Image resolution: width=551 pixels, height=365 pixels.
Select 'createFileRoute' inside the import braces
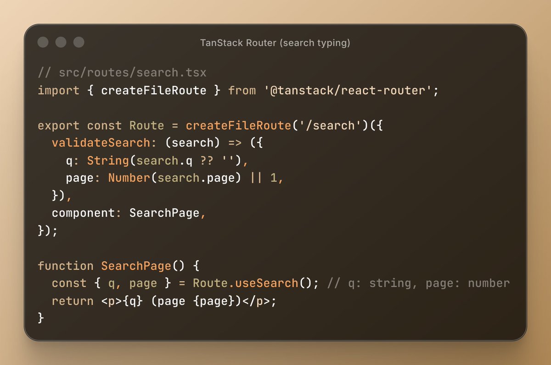tap(154, 90)
